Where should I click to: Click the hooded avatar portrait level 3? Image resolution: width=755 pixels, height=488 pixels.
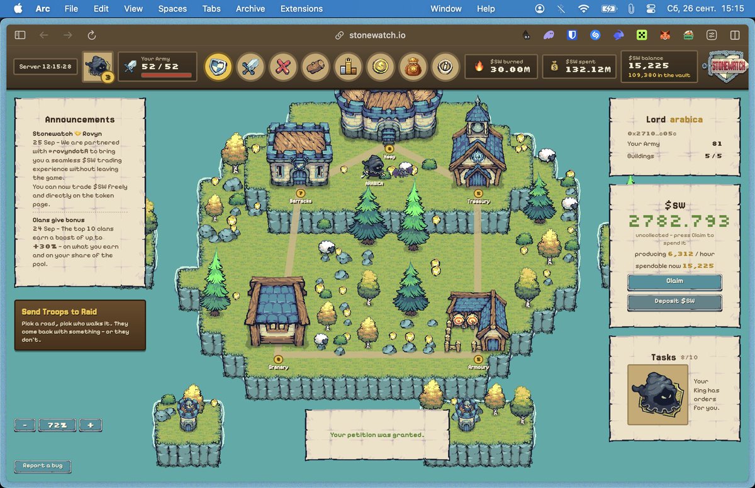pyautogui.click(x=98, y=67)
